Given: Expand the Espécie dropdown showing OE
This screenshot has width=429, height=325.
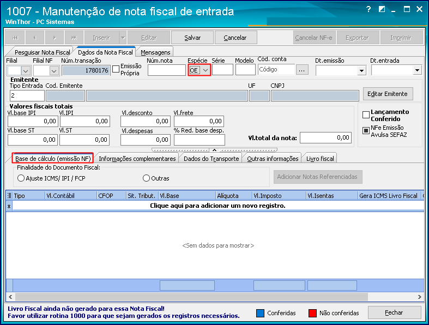Looking at the screenshot, I should coord(206,70).
